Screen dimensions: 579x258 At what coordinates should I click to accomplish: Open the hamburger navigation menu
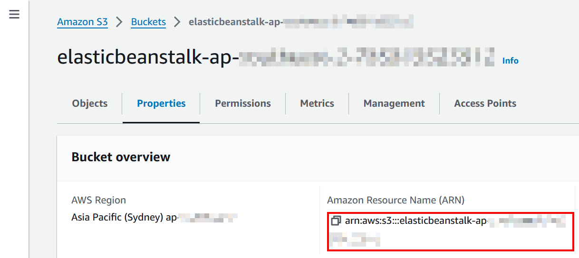pyautogui.click(x=14, y=15)
